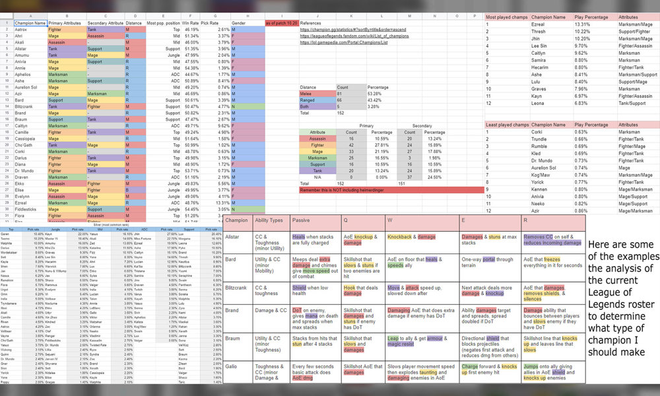Click the purple 'Both' cell in Distance summary
This screenshot has width=660, height=396.
317,106
